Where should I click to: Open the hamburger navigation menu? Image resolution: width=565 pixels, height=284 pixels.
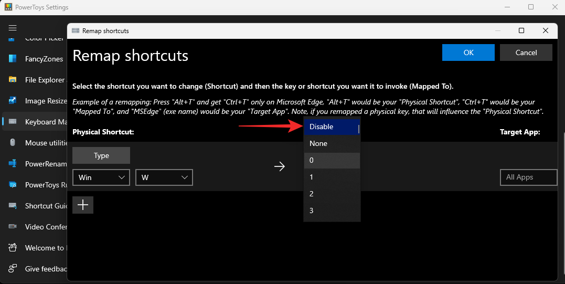[13, 28]
